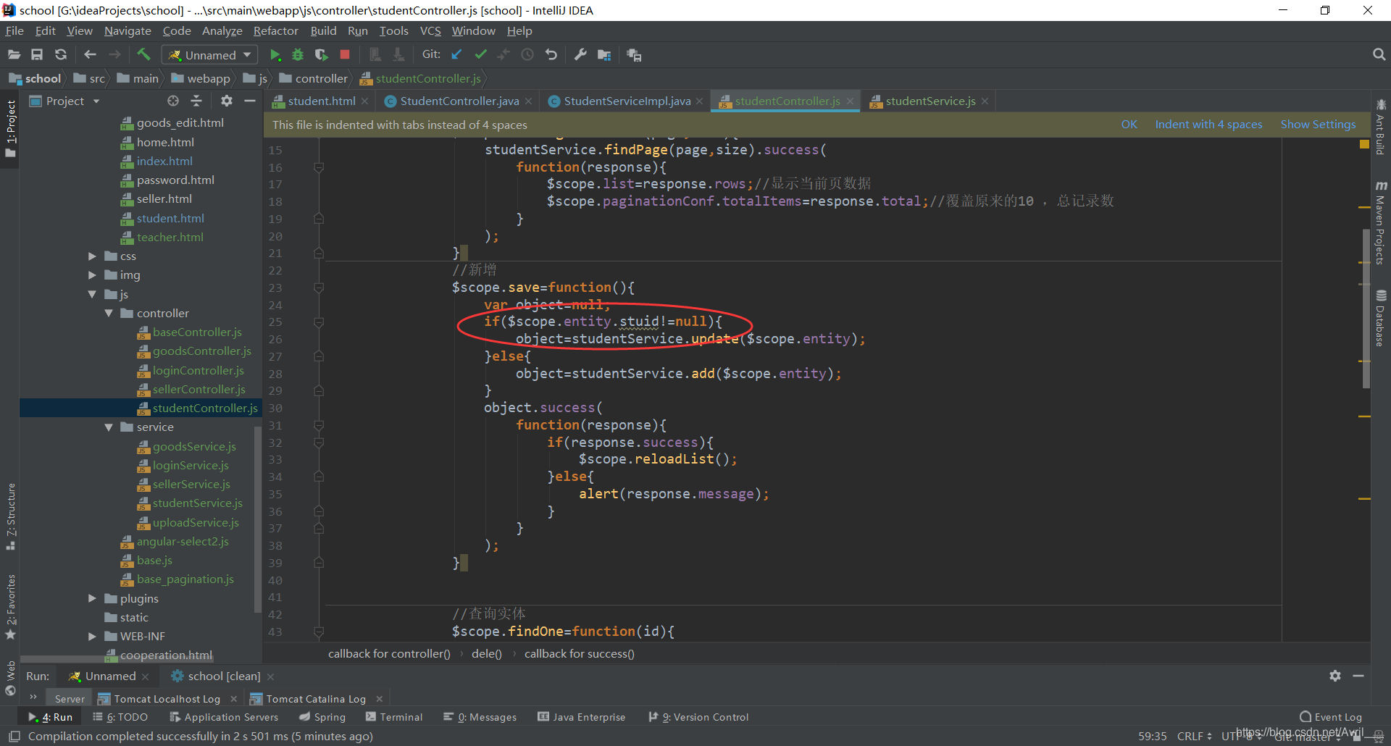Collapse the service folder

click(x=109, y=427)
